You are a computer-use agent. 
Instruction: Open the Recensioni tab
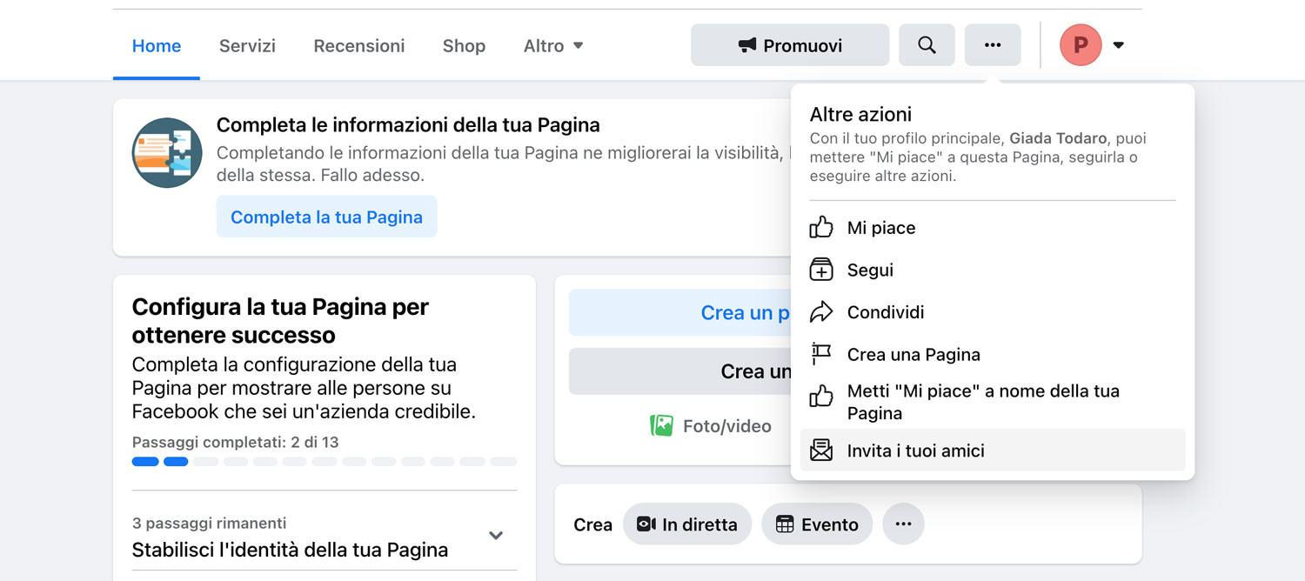[359, 46]
